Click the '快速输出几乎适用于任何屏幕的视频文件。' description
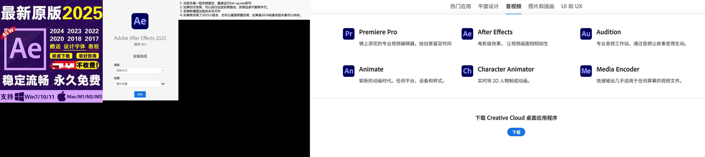Screen dimensions: 705x157 [640, 81]
